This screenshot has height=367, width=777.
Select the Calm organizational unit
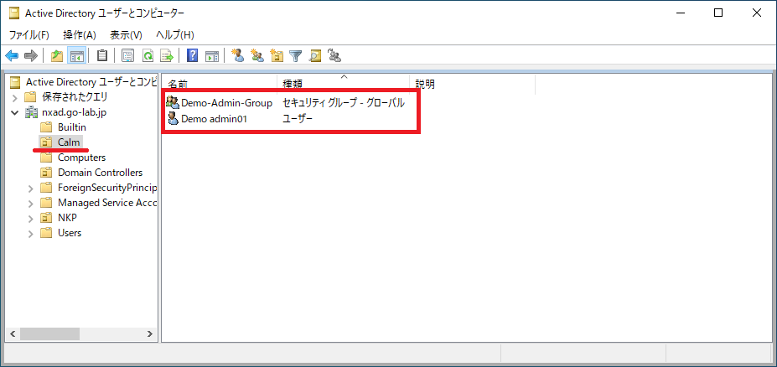tap(69, 142)
